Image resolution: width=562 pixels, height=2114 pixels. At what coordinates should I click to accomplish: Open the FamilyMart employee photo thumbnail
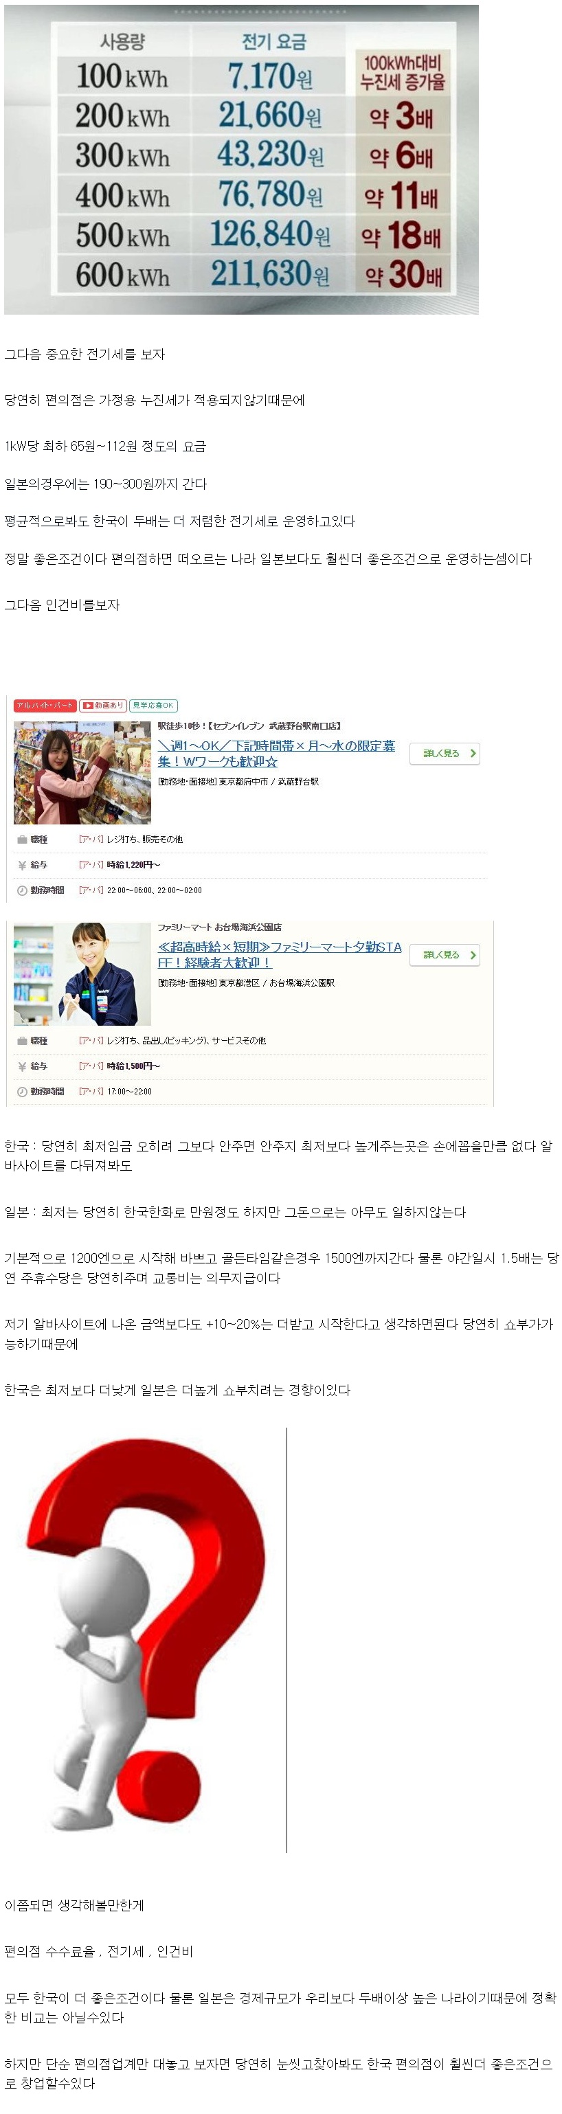[82, 974]
